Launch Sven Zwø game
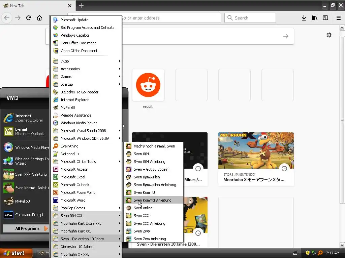 coord(154,231)
